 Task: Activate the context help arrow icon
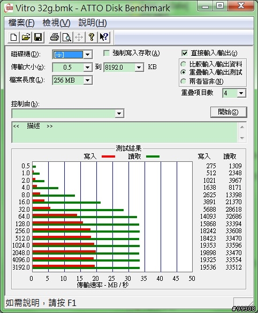pos(104,37)
